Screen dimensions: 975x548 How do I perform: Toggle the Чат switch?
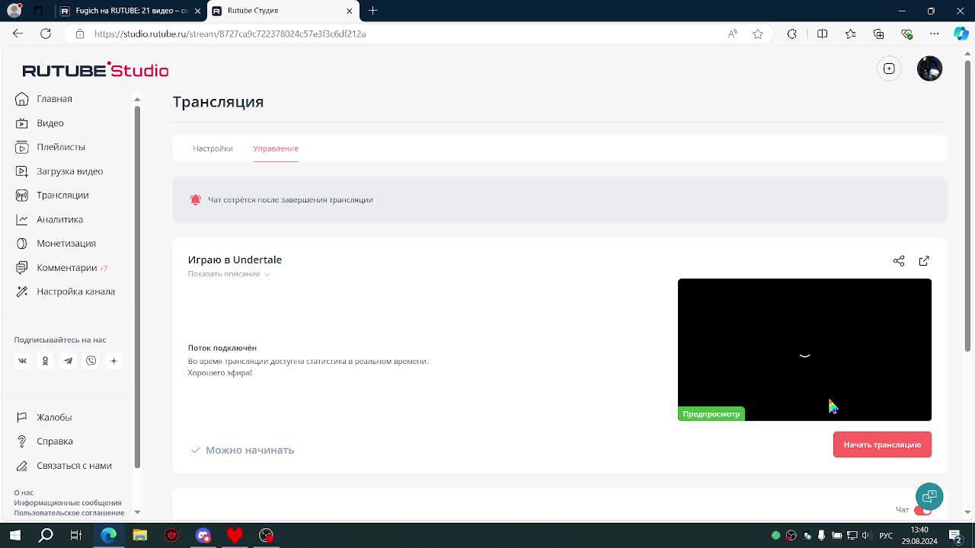tap(922, 510)
